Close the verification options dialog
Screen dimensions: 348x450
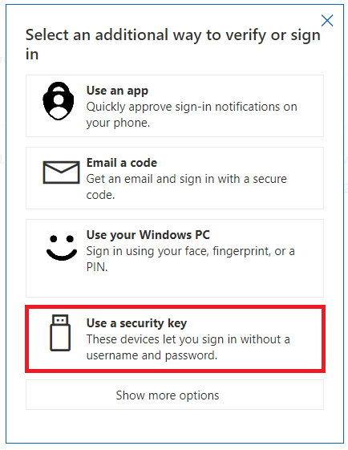(327, 20)
